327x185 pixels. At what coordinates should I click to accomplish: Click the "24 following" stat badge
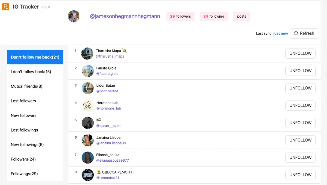(x=214, y=16)
